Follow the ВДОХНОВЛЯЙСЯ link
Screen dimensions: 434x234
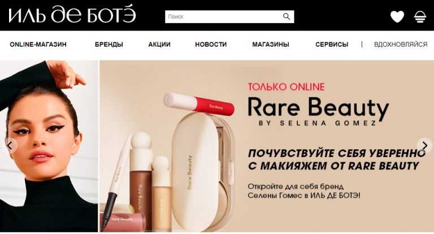point(401,44)
